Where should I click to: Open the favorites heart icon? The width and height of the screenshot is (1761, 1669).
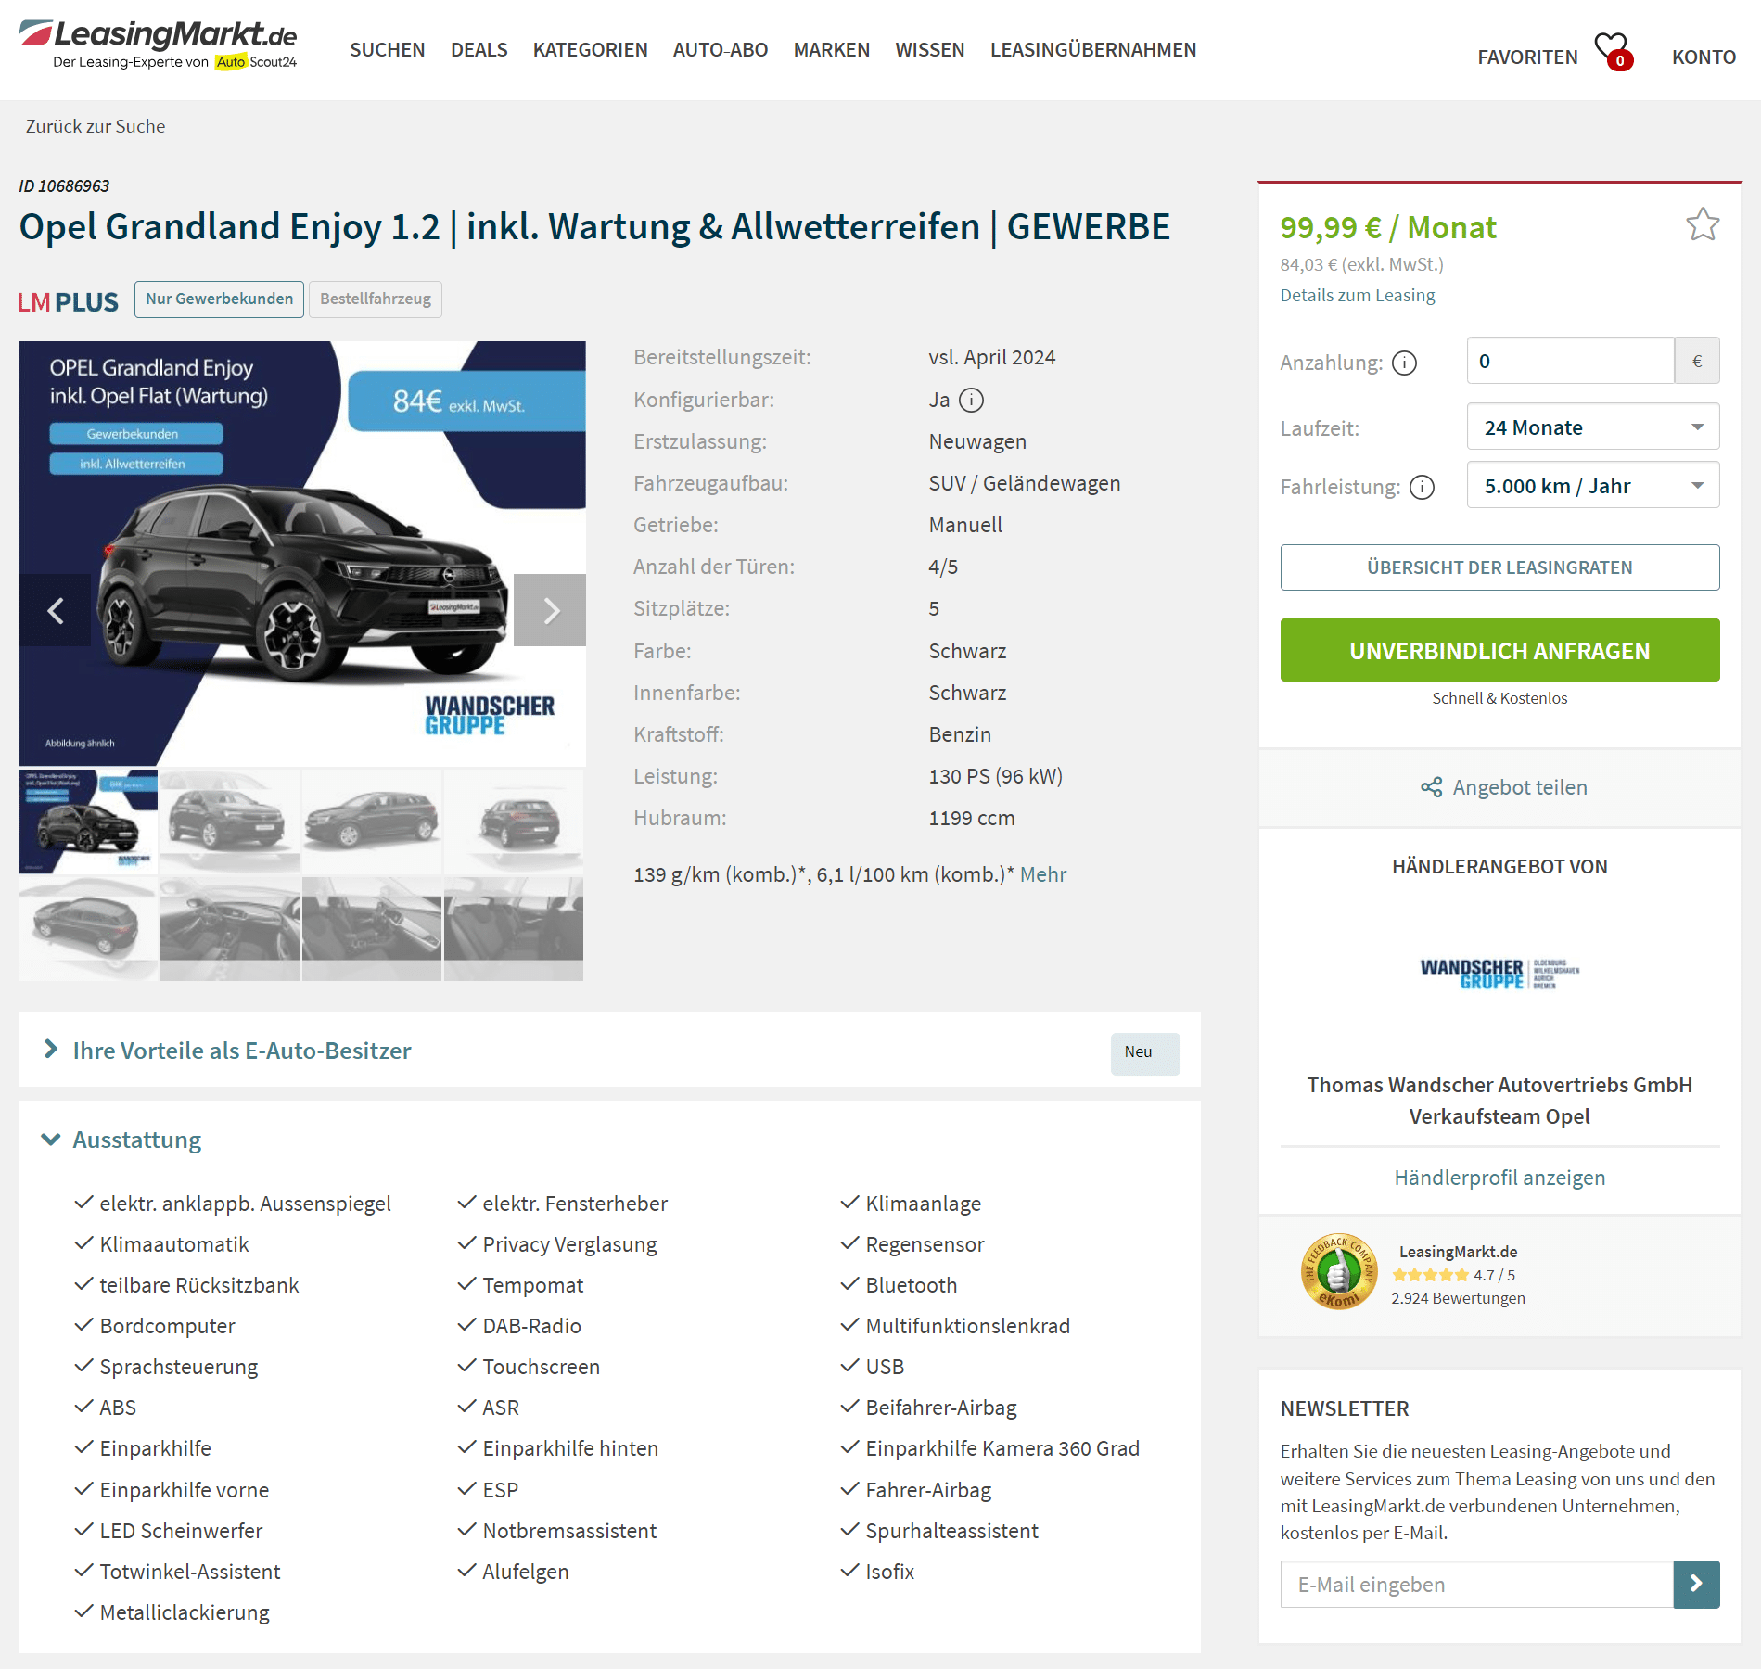(1612, 51)
